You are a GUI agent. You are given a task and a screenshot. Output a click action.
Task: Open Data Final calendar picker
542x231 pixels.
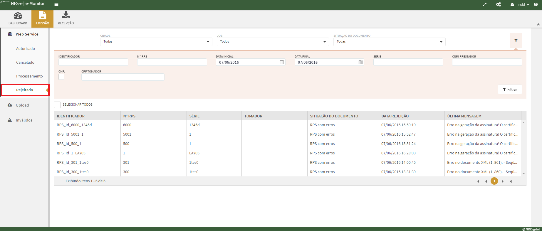[x=360, y=62]
